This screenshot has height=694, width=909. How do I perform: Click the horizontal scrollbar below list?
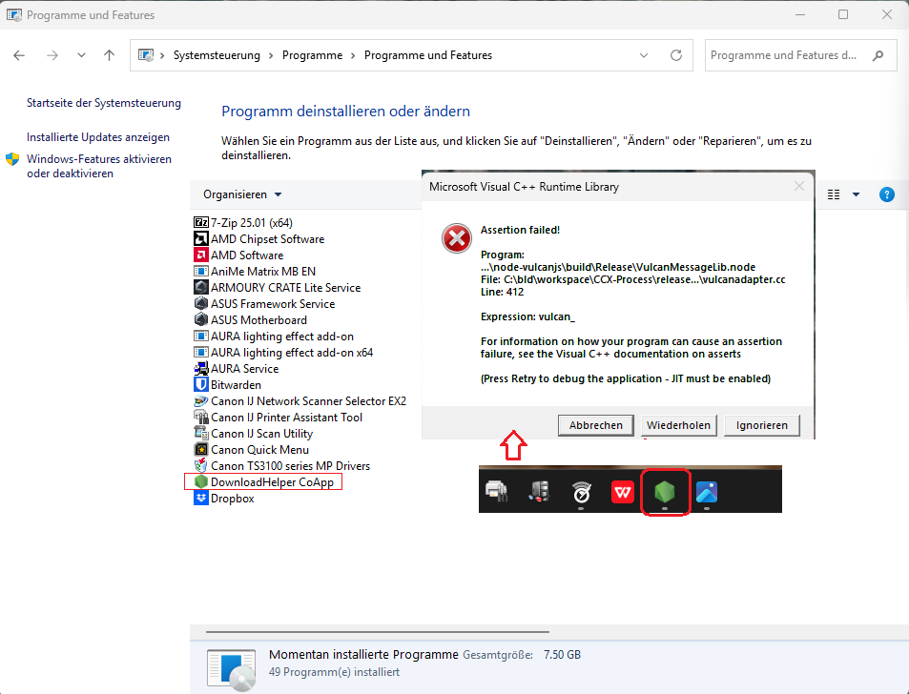click(x=377, y=632)
